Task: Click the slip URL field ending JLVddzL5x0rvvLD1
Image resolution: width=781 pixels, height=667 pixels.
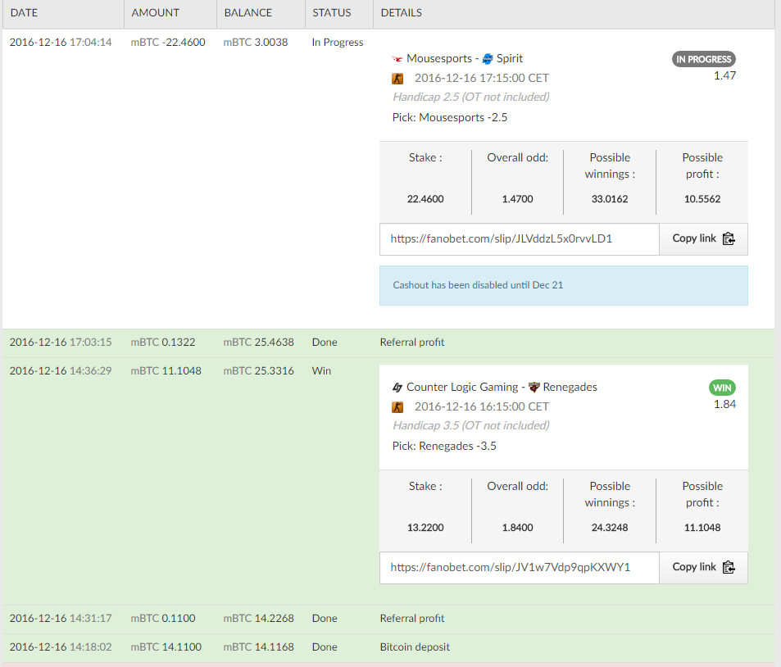Action: (520, 239)
